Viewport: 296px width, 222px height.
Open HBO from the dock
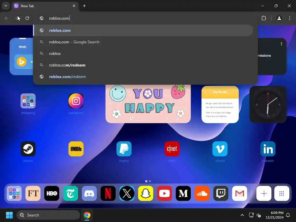pos(52,193)
